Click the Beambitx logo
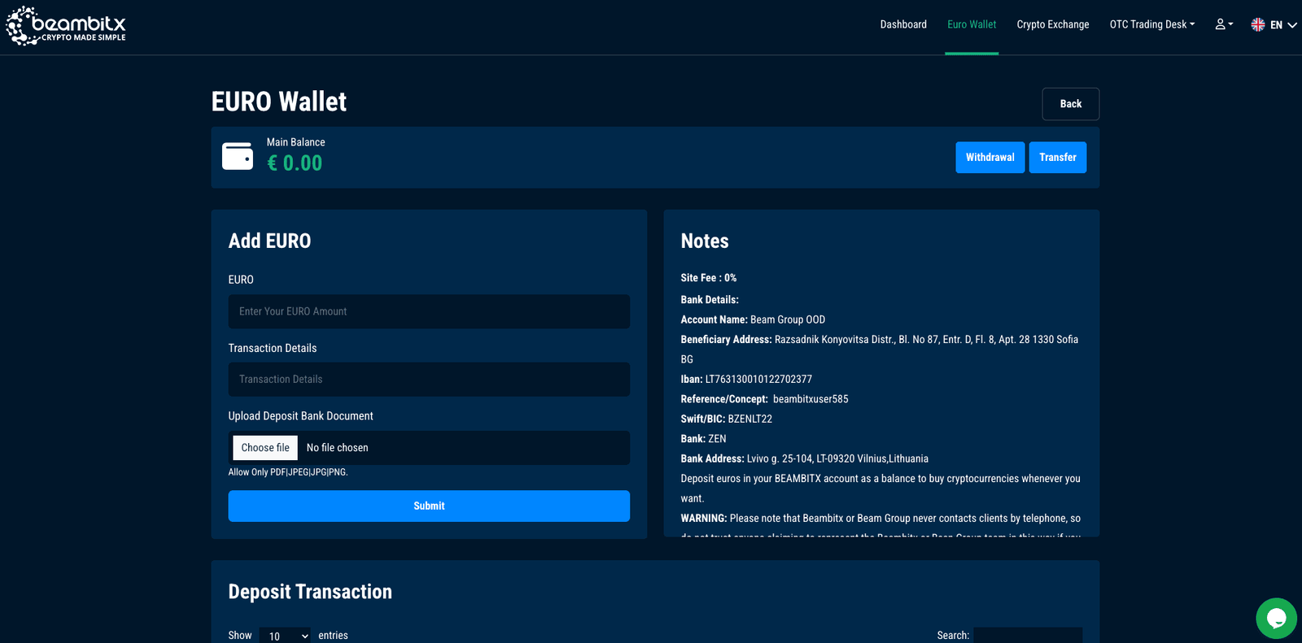This screenshot has width=1302, height=643. [x=66, y=26]
